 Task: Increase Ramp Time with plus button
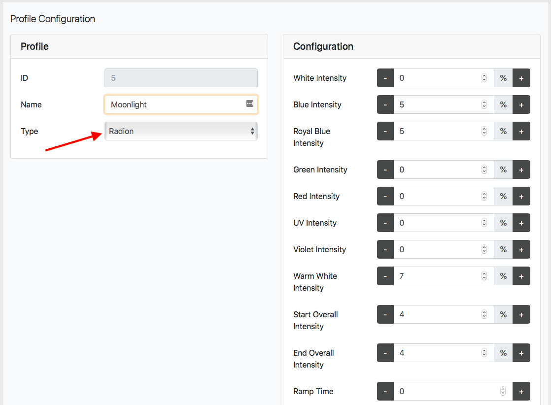pyautogui.click(x=521, y=391)
